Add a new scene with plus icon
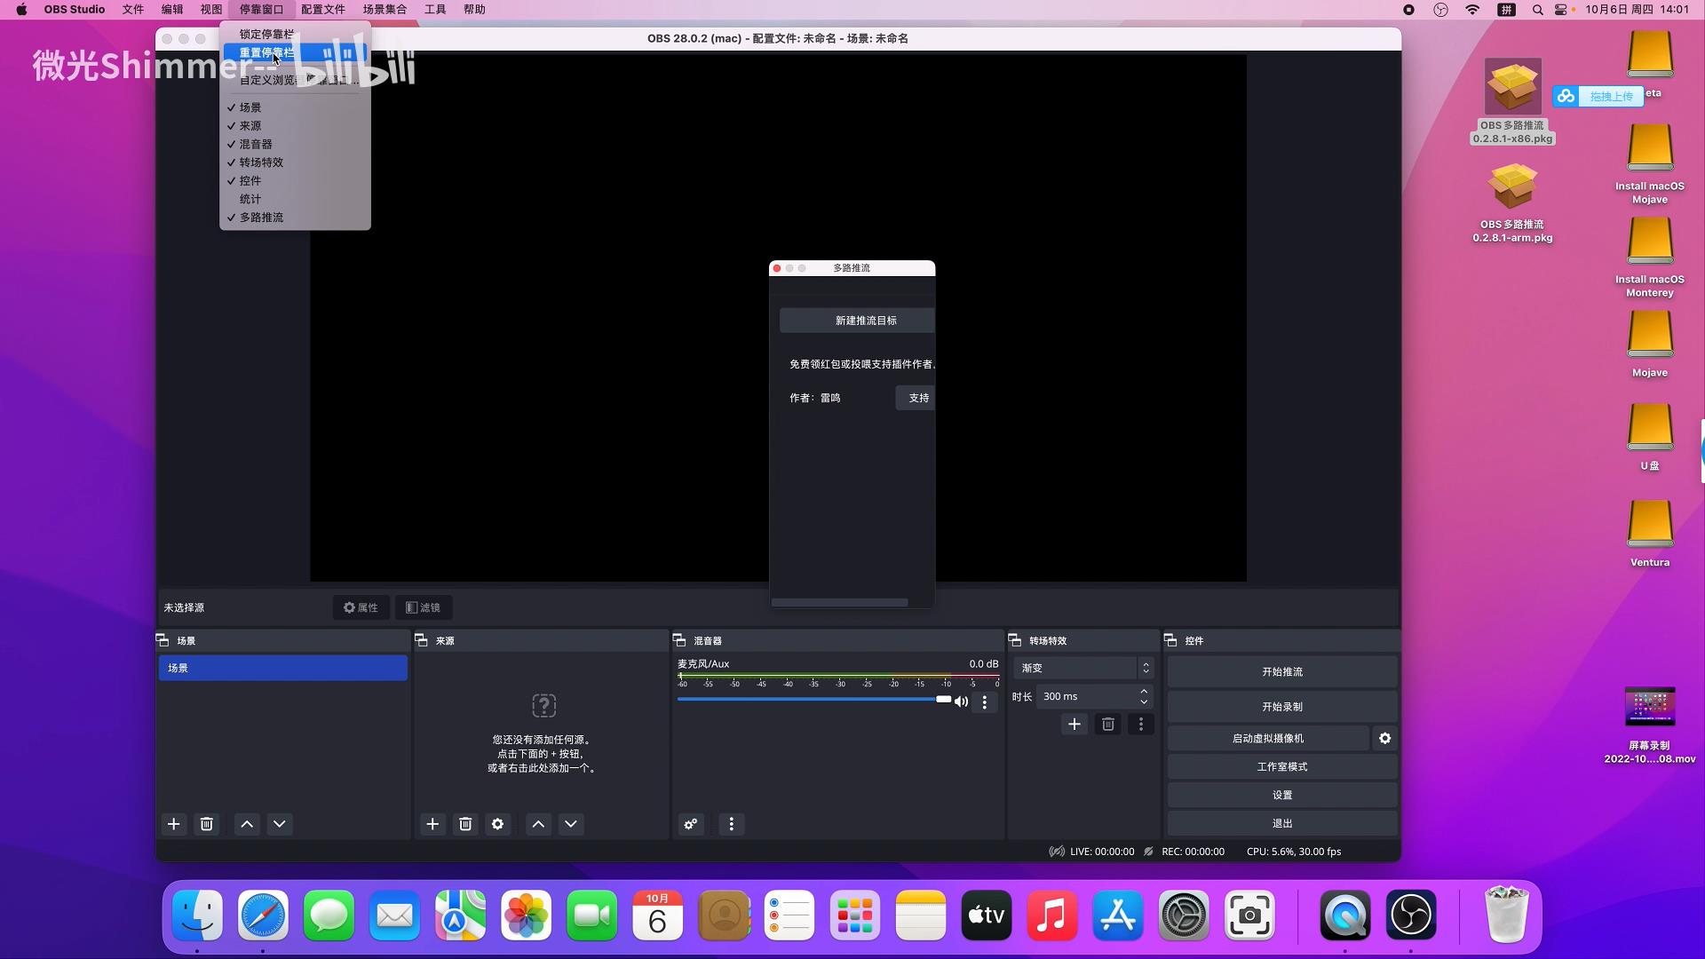The height and width of the screenshot is (959, 1705). click(x=174, y=824)
